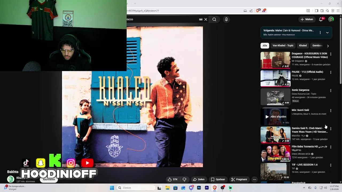Open Sonic Surgence video title
Viewport: 342px width, 192px height.
click(300, 90)
